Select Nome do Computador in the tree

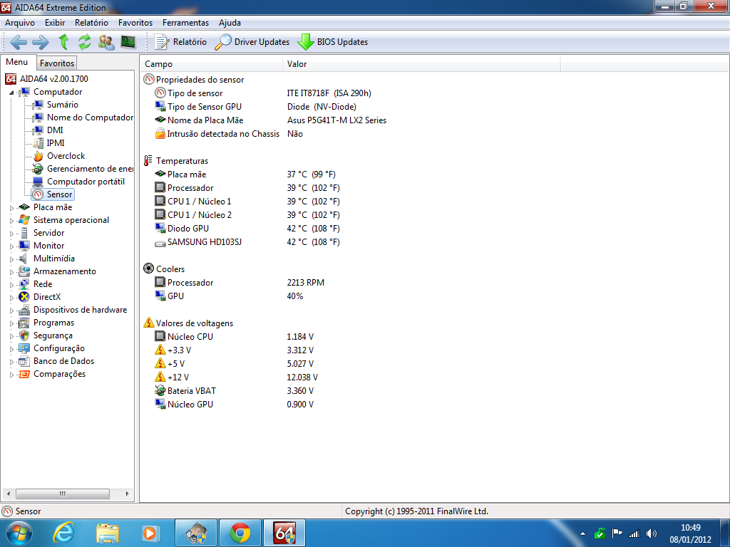pyautogui.click(x=90, y=118)
